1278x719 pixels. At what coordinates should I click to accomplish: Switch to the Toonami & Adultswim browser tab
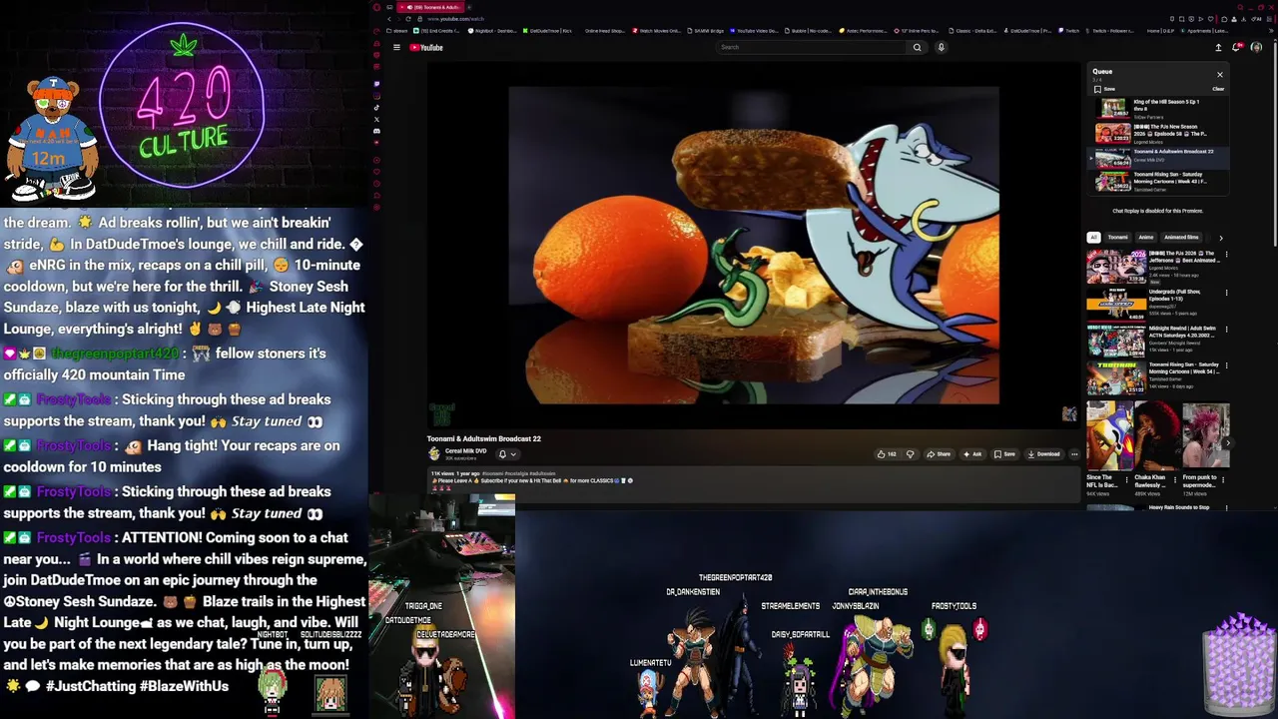429,7
